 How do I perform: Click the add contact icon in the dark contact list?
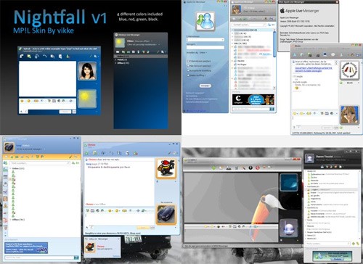(x=353, y=244)
